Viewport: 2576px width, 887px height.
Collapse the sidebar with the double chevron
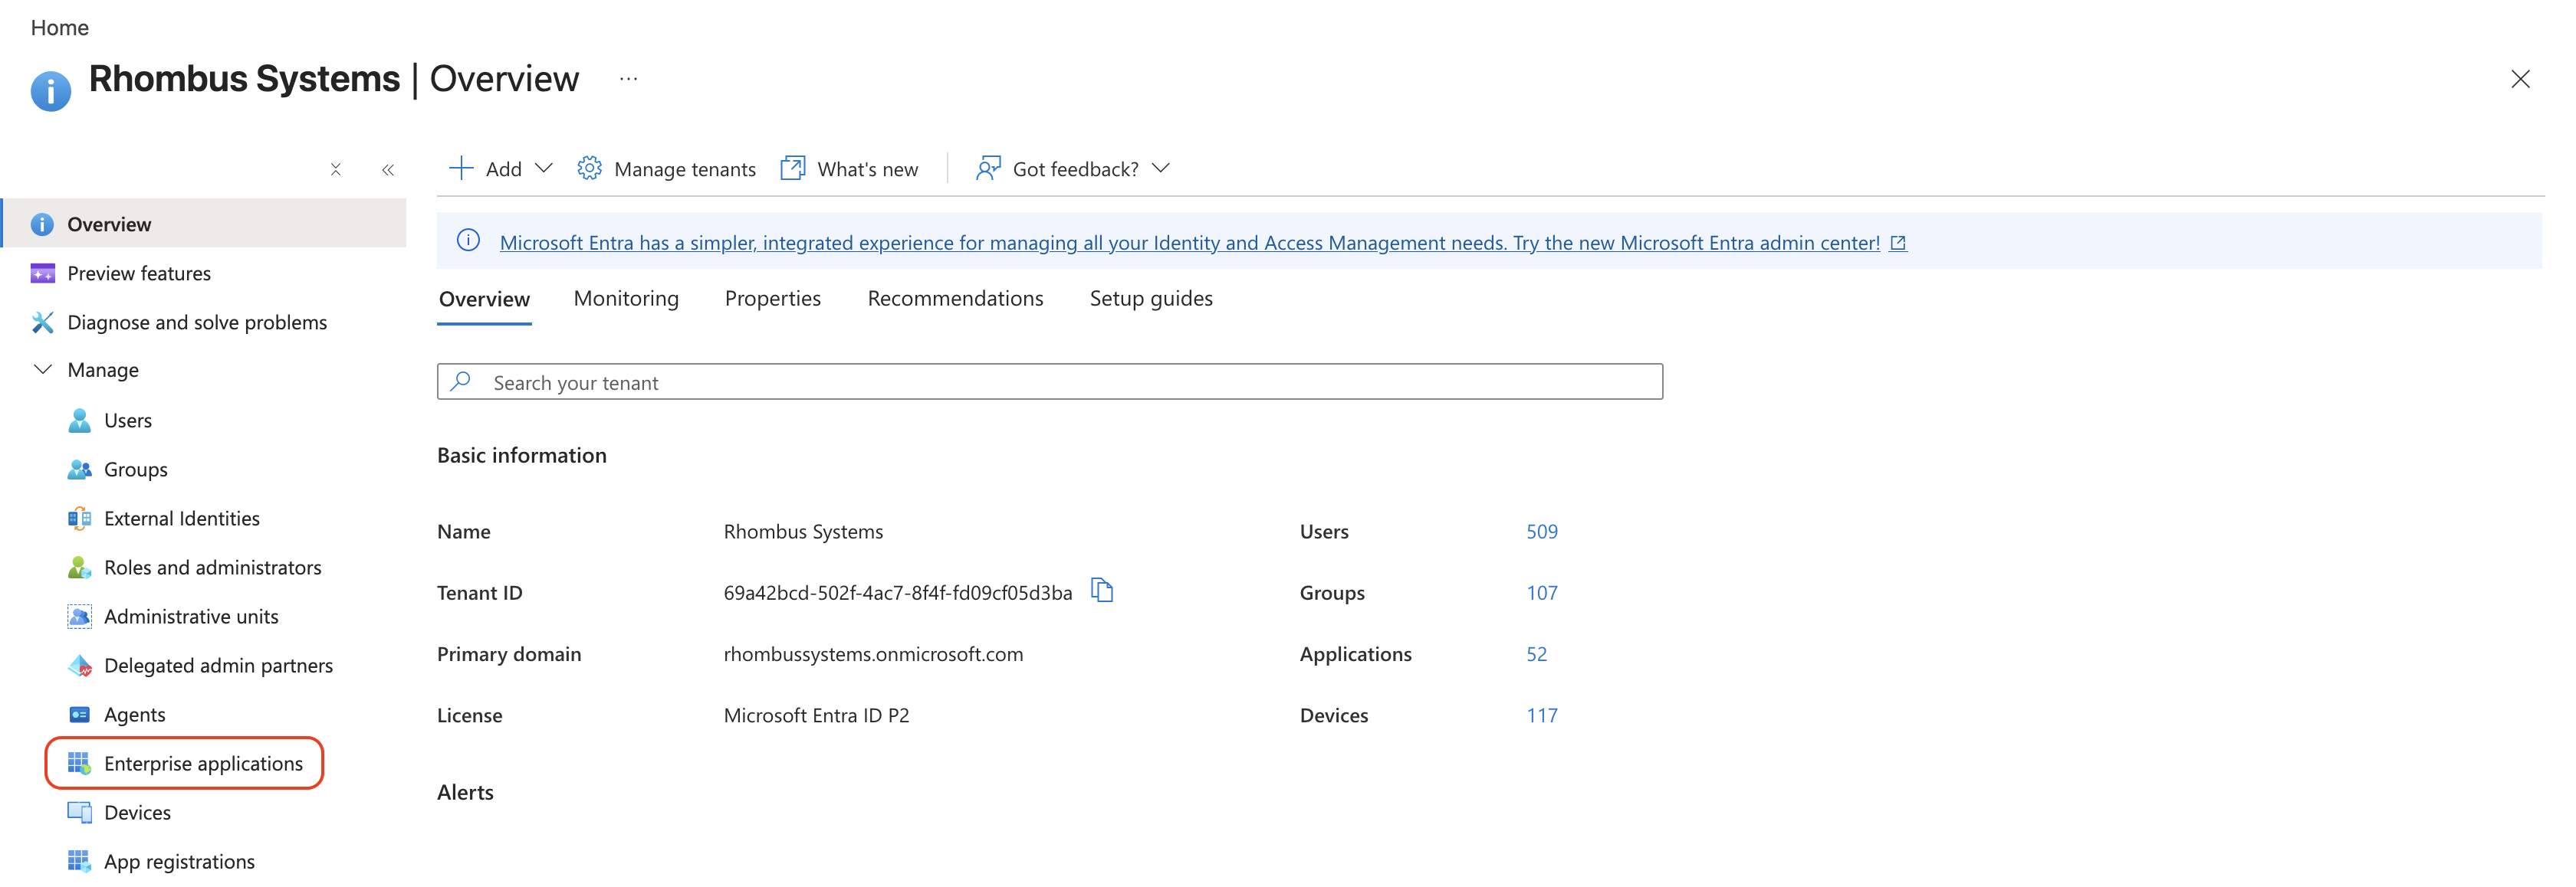coord(388,170)
